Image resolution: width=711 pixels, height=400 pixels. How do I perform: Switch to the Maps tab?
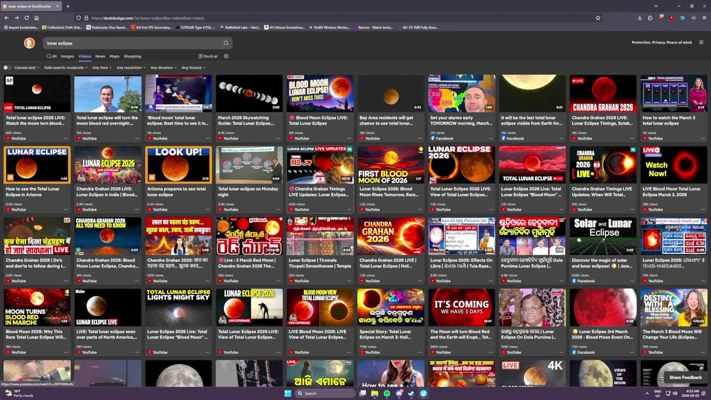[114, 56]
